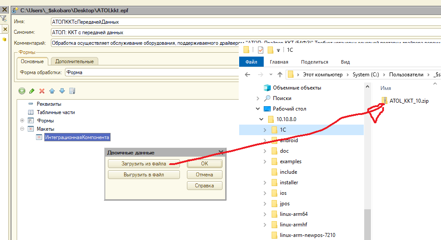Open the recent locations dropdown in Explorer

(x=271, y=75)
